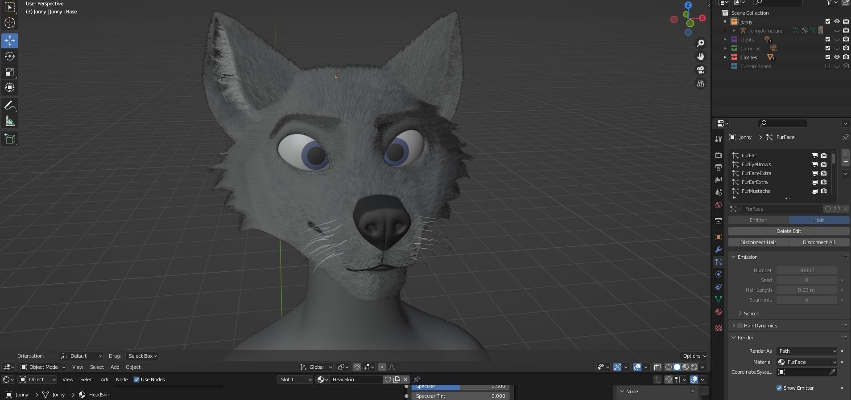The width and height of the screenshot is (851, 400).
Task: Activate the Move tool
Action: [x=9, y=41]
